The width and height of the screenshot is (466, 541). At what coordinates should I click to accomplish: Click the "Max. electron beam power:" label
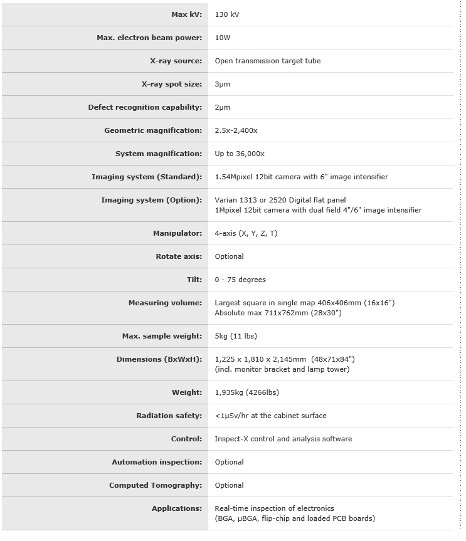tap(149, 38)
